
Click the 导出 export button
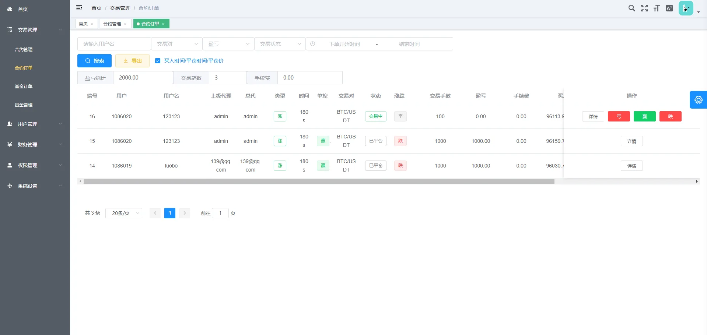tap(132, 61)
